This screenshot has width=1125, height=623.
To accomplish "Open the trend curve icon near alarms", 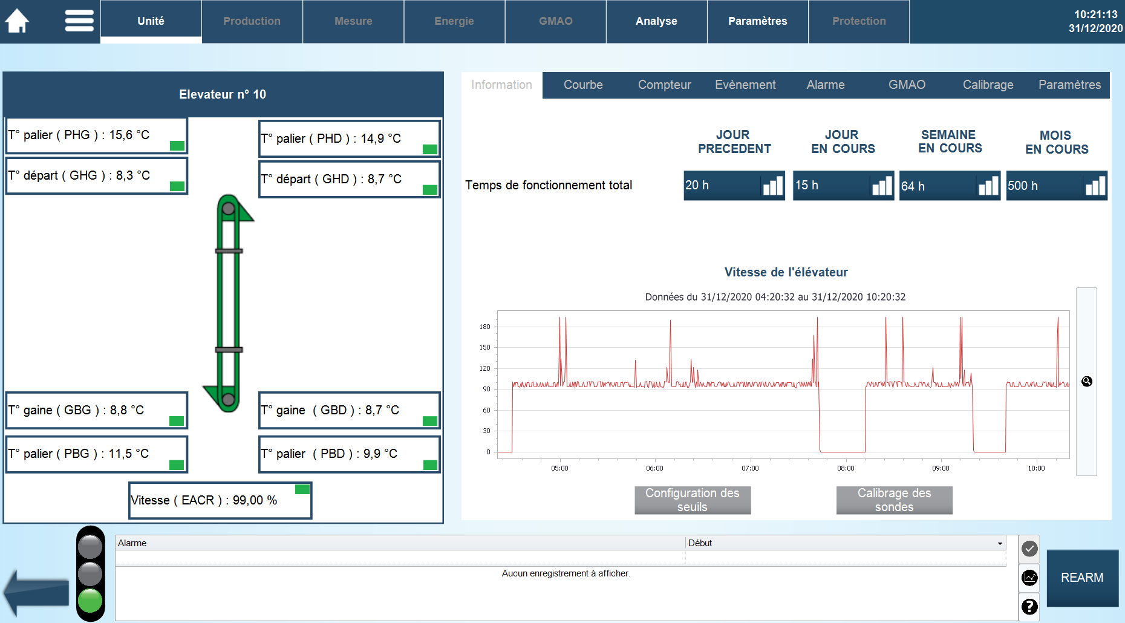I will [1029, 578].
